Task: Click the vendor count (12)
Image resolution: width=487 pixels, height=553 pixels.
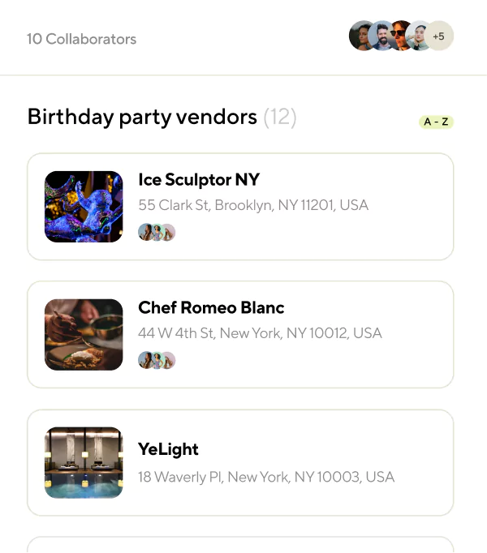Action: 280,117
